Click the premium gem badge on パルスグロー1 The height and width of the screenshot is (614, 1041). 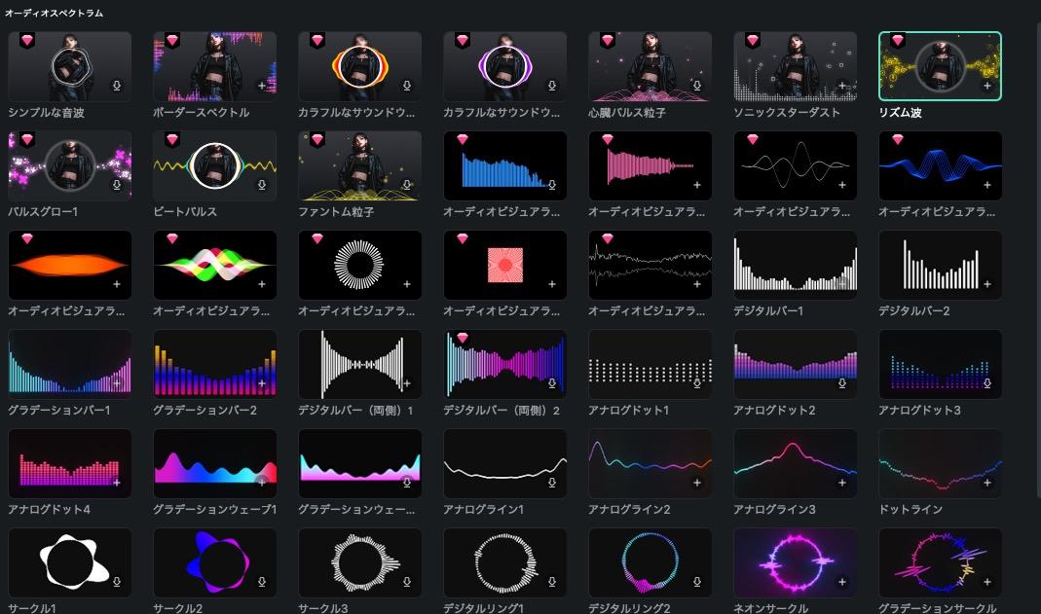(27, 140)
